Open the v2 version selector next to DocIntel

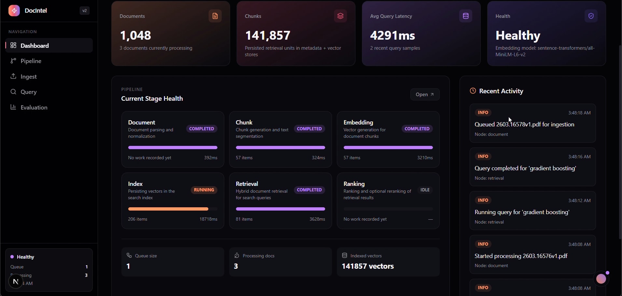(x=84, y=10)
